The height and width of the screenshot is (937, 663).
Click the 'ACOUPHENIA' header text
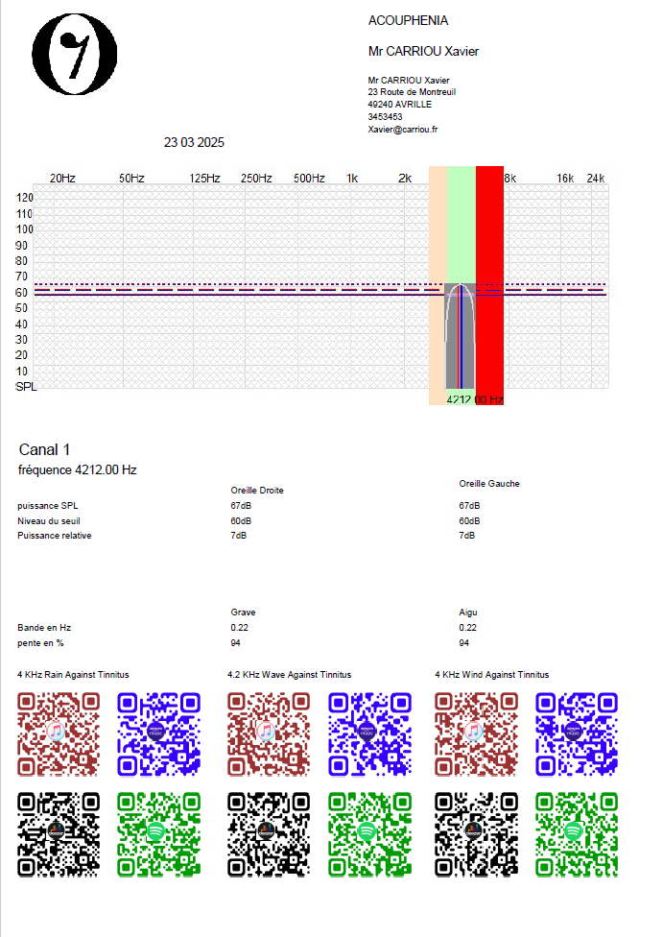click(x=408, y=20)
